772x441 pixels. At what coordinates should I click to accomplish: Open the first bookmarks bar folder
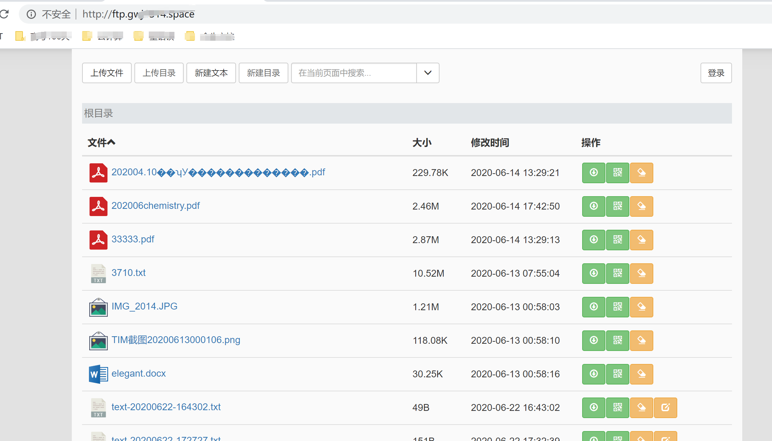[43, 36]
